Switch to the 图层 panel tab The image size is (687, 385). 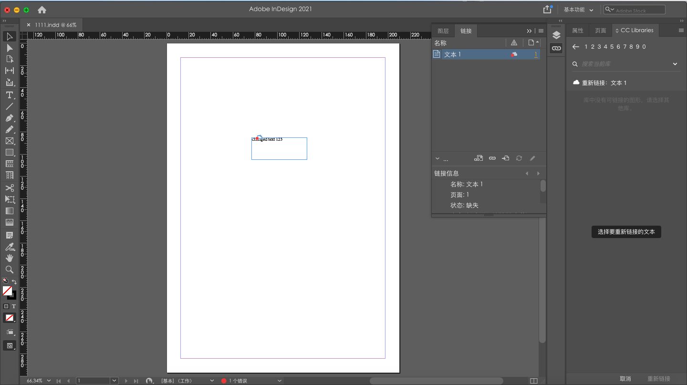pos(443,31)
